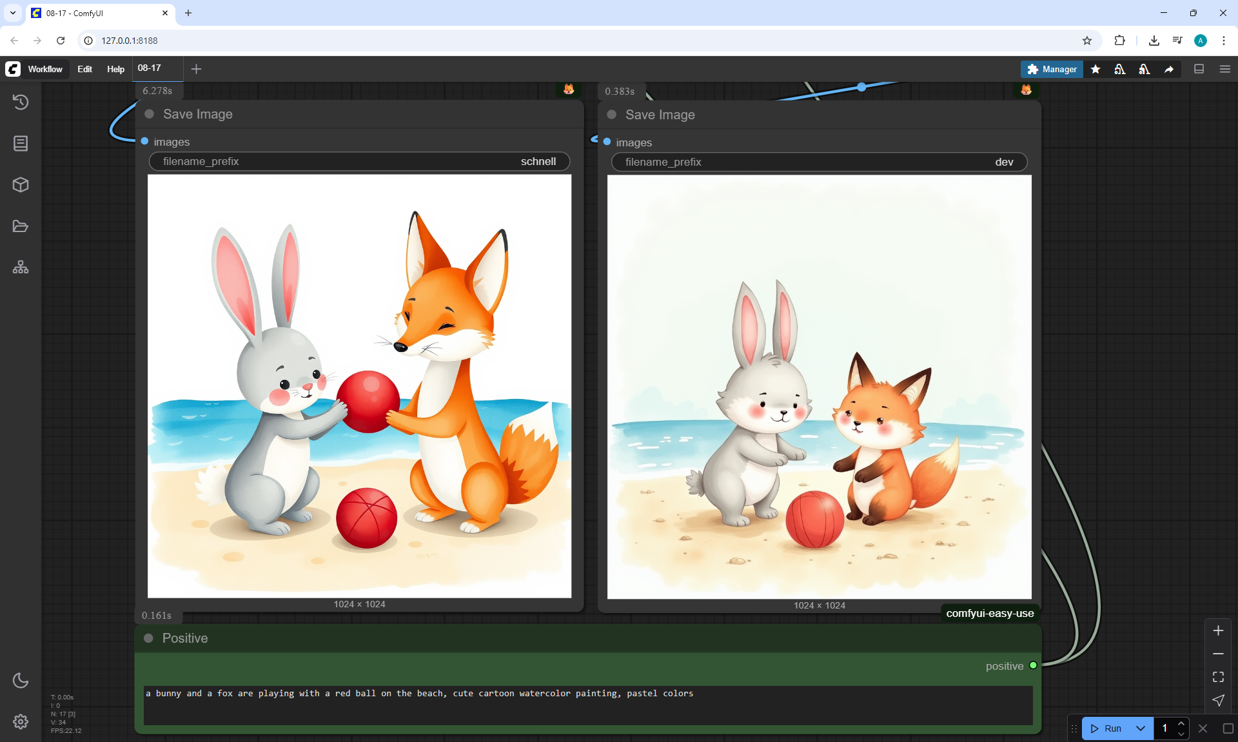This screenshot has height=742, width=1238.
Task: Zoom in on the canvas
Action: (x=1218, y=630)
